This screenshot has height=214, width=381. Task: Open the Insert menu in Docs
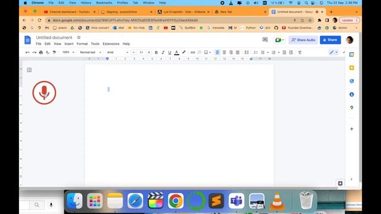coord(69,44)
